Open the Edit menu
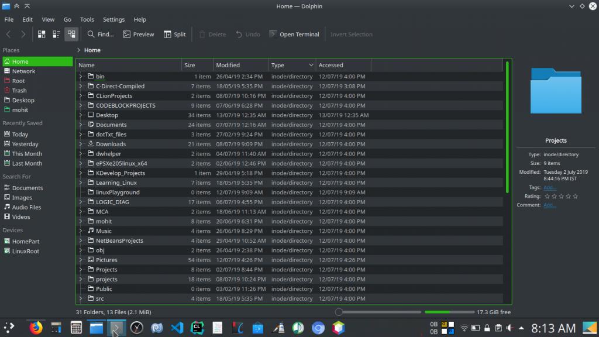The image size is (599, 337). pyautogui.click(x=27, y=19)
